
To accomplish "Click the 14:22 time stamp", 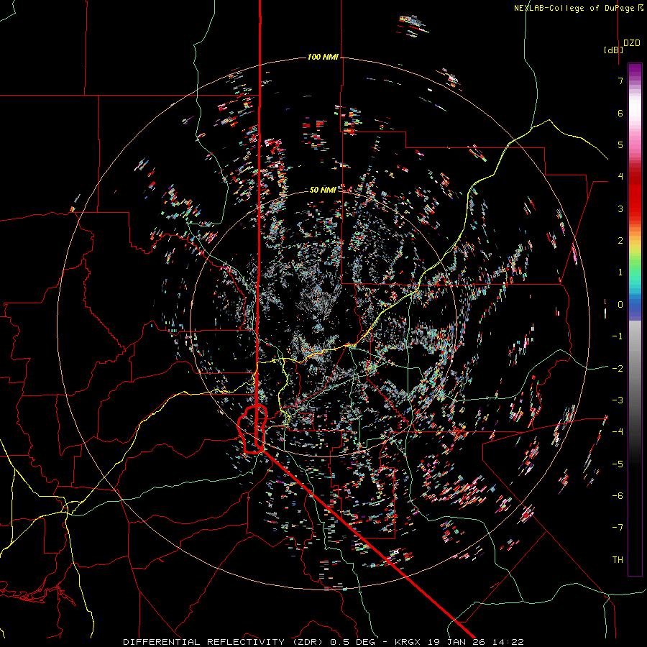I will (x=510, y=642).
